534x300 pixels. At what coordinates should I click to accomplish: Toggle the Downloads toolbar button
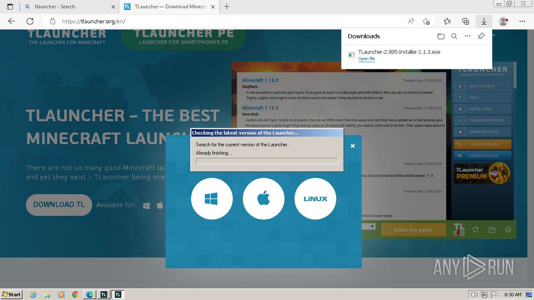coord(484,21)
